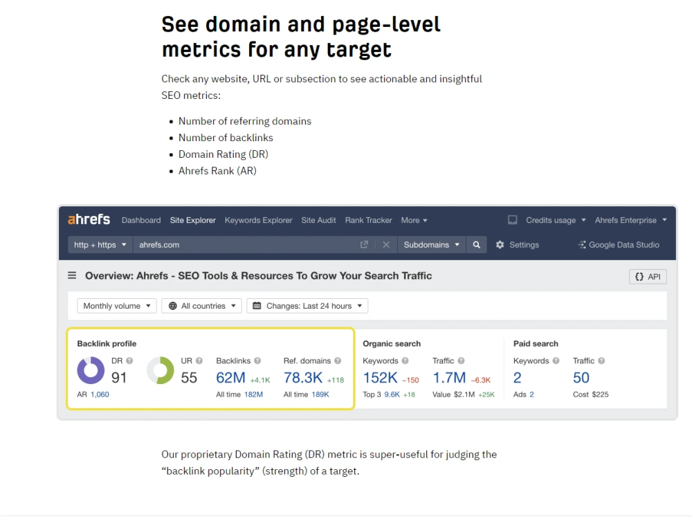
Task: Open target URL in new tab icon
Action: pyautogui.click(x=364, y=244)
